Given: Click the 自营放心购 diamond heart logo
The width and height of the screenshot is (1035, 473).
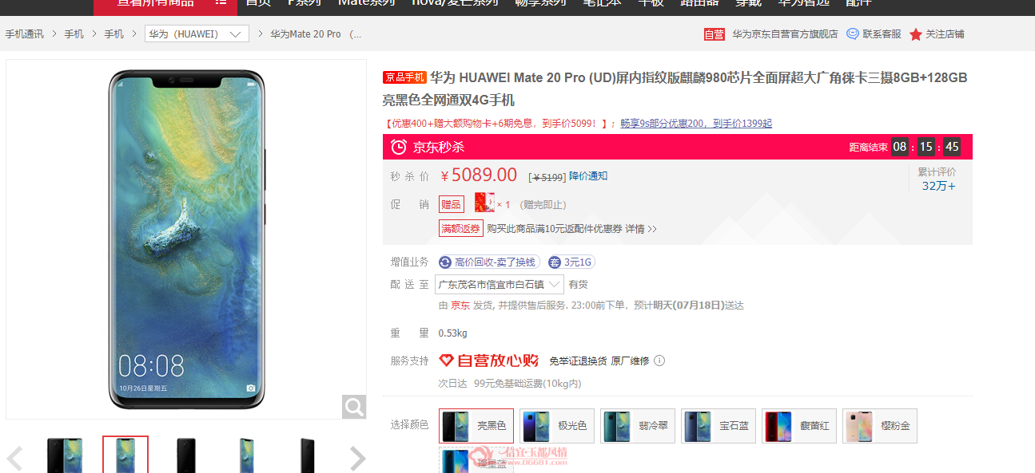Looking at the screenshot, I should click(x=447, y=361).
